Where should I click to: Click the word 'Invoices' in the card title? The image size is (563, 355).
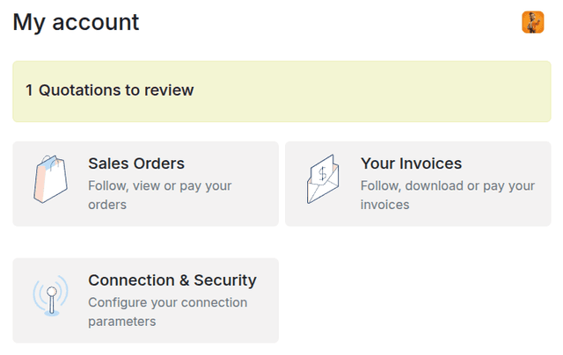[429, 163]
